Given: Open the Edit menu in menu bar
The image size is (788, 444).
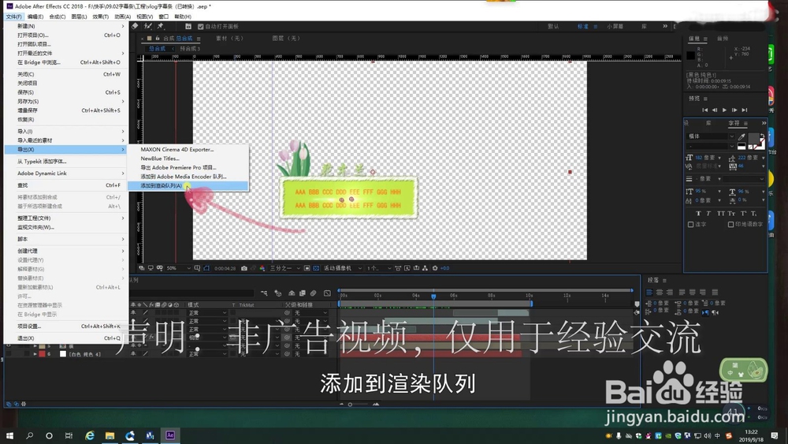Looking at the screenshot, I should pyautogui.click(x=35, y=17).
